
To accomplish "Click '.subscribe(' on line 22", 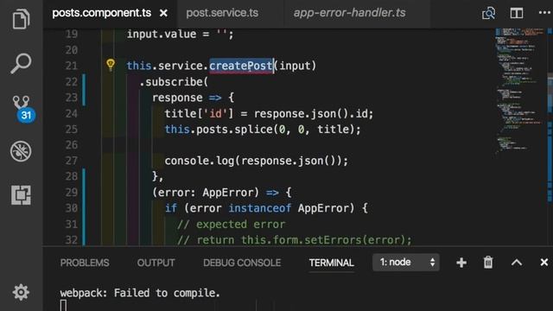I will click(174, 82).
